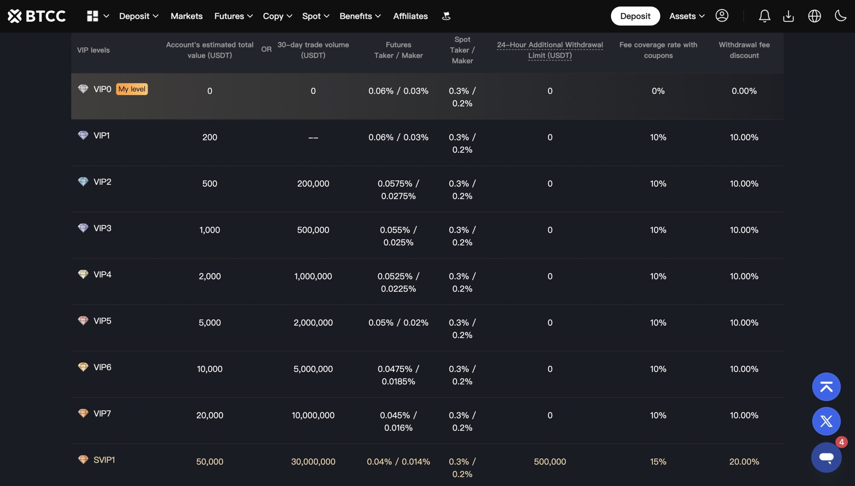Open the user profile icon
This screenshot has height=486, width=855.
[722, 16]
